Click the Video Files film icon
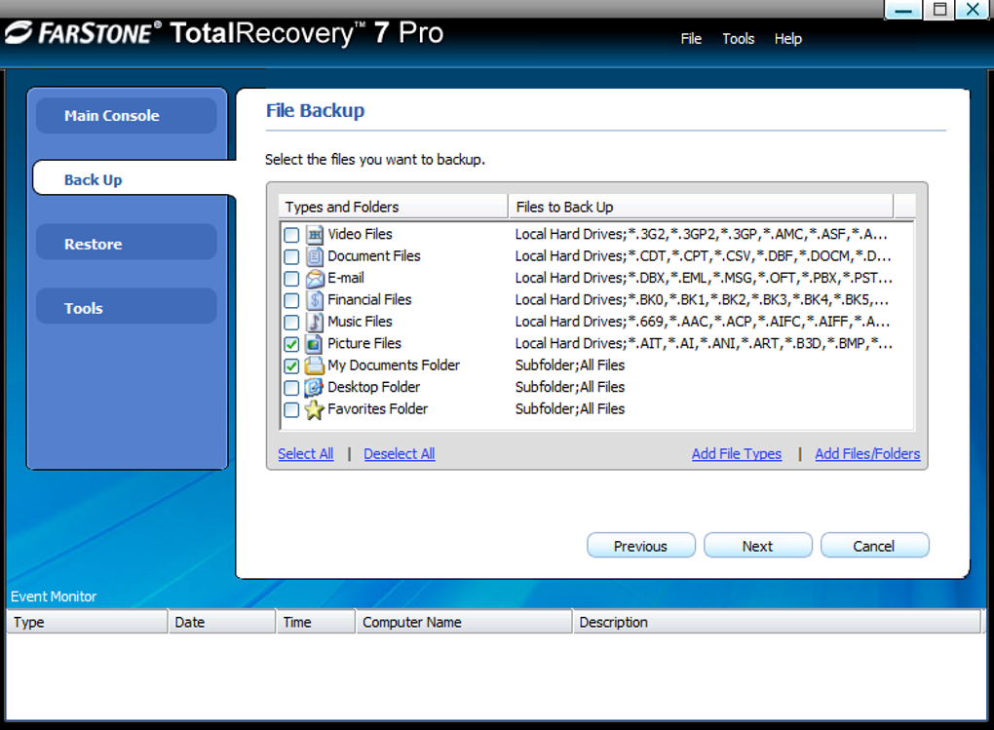 [315, 235]
